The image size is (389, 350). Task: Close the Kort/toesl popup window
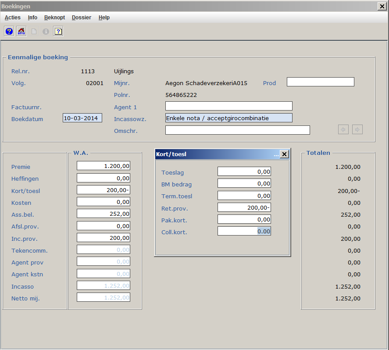[x=284, y=154]
